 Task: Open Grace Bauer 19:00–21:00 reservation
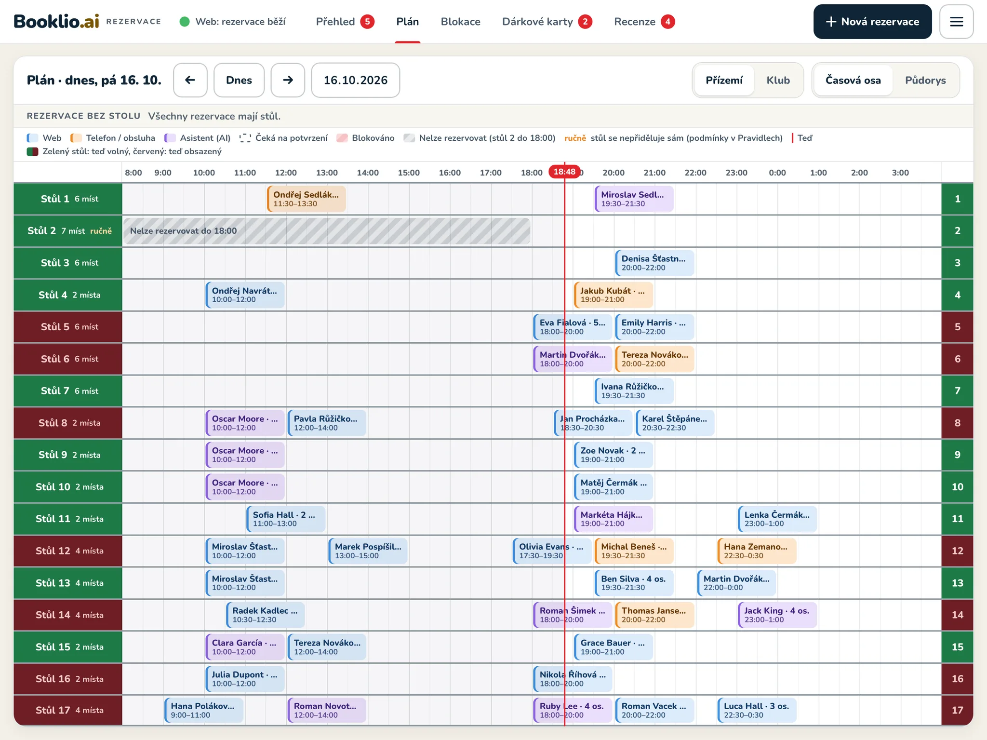point(614,647)
